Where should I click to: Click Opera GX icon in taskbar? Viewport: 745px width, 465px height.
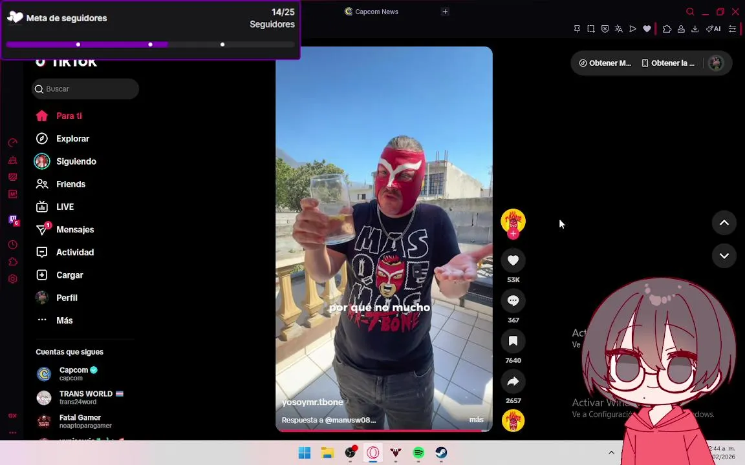373,453
